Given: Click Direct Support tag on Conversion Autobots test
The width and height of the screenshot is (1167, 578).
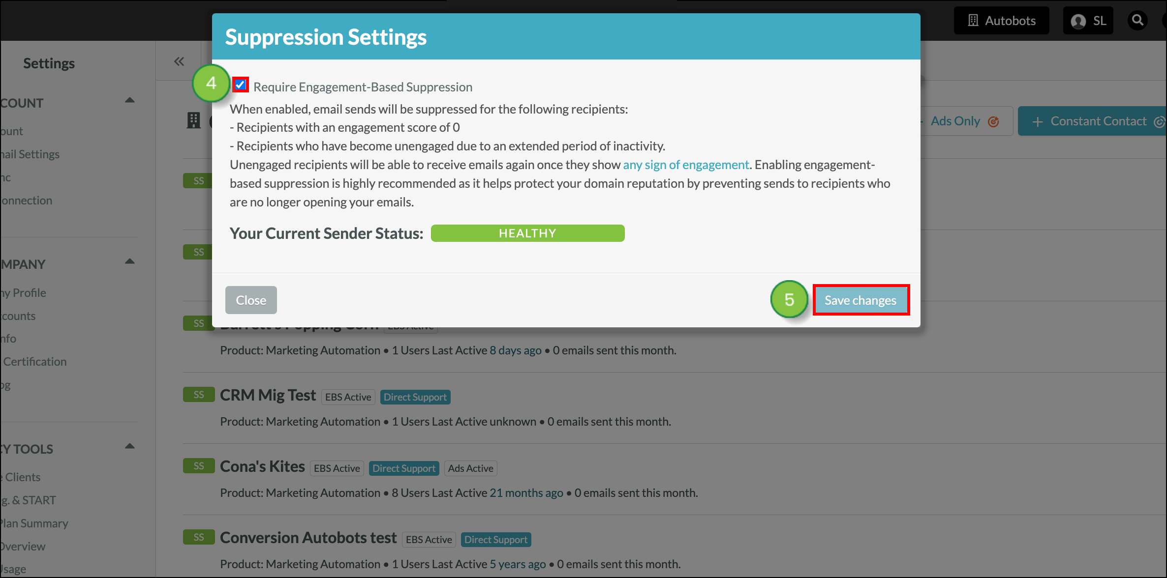Looking at the screenshot, I should tap(496, 540).
